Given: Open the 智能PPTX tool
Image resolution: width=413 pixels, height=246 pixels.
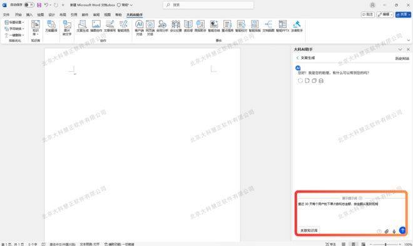Looking at the screenshot, I should (x=283, y=26).
